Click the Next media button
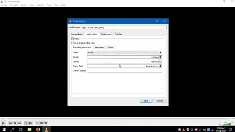This screenshot has width=235, height=132. (x=19, y=123)
